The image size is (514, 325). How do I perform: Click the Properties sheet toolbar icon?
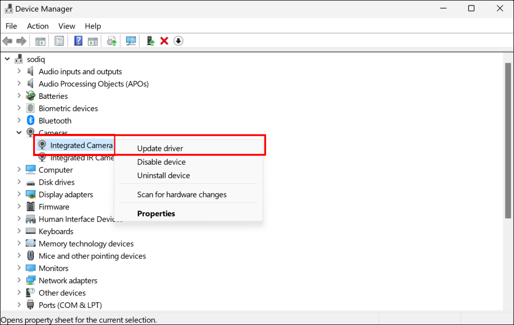(59, 41)
